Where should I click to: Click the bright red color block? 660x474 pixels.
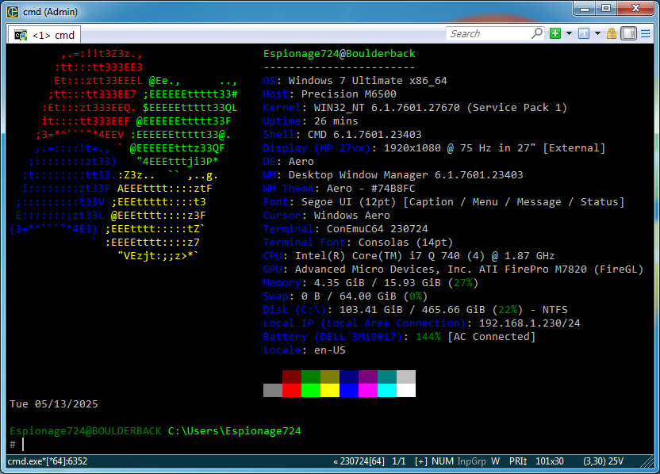coord(293,390)
